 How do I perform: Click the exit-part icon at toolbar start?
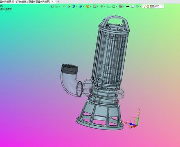pyautogui.click(x=52, y=7)
